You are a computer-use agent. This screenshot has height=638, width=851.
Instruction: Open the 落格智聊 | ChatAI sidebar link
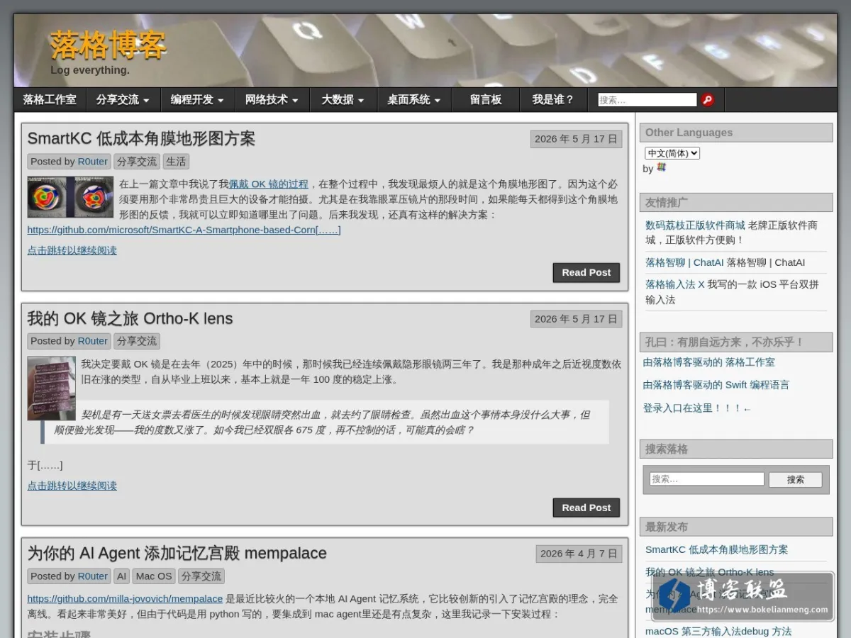coord(684,262)
